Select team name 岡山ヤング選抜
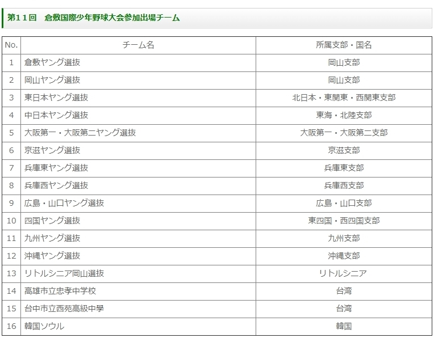Viewport: 434px width, 338px height. (52, 80)
